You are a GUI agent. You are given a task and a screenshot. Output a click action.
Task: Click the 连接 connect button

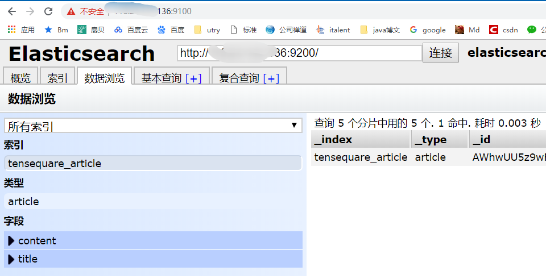pos(440,53)
